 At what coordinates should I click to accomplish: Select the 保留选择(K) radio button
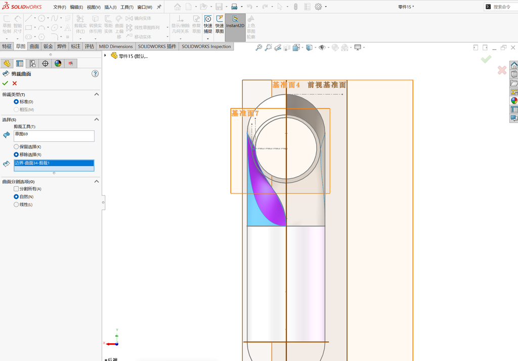click(16, 147)
